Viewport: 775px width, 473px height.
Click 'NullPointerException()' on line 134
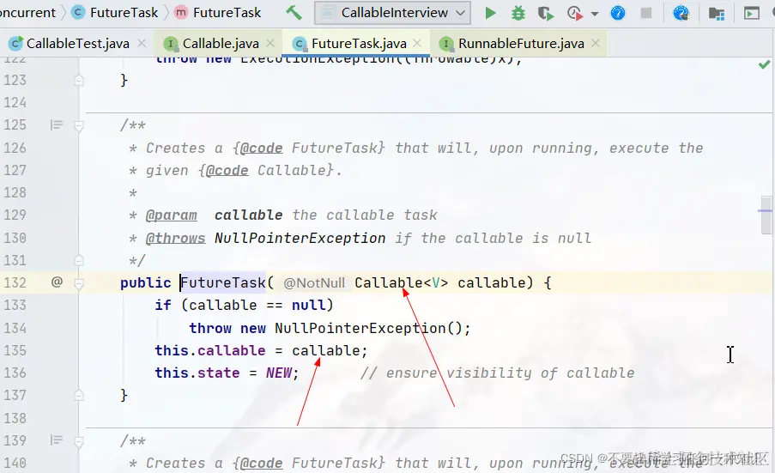(368, 328)
